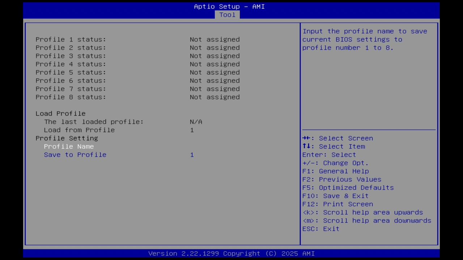Click the Load from Profile value 1
Screen dimensions: 463x260
pos(192,130)
